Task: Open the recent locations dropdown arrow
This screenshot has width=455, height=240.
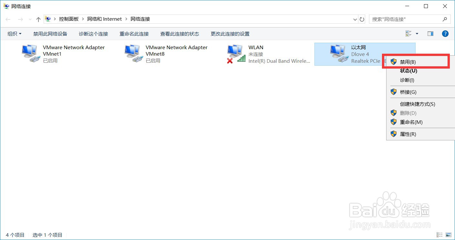Action: (30, 19)
